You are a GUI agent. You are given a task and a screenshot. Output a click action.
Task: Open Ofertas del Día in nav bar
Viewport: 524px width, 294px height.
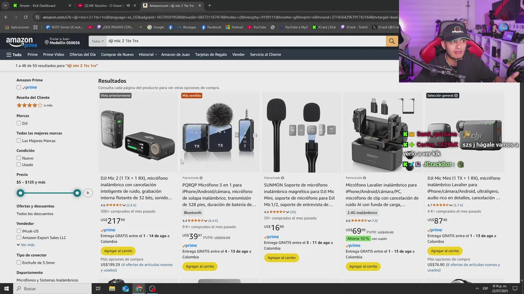[83, 55]
